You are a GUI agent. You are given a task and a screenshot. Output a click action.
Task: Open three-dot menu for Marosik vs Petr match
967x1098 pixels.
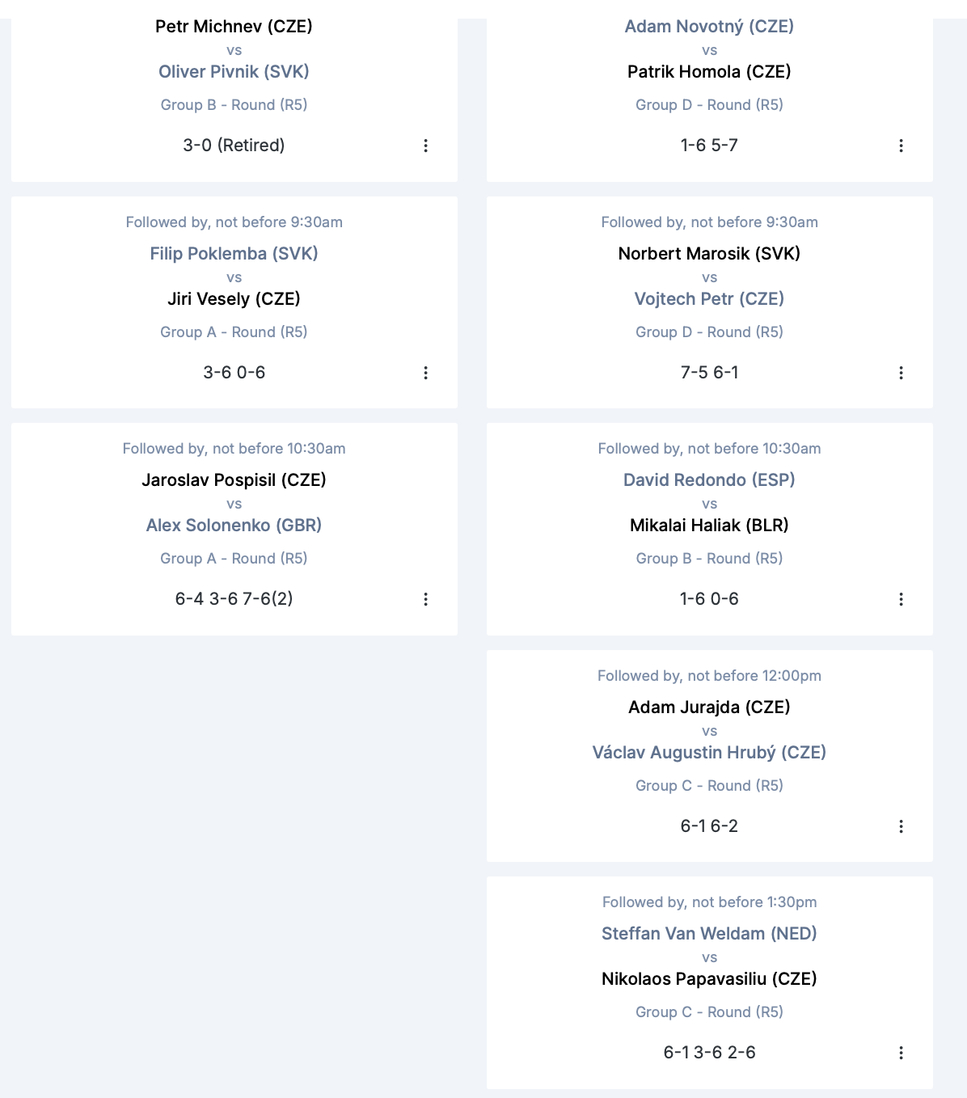[x=901, y=373]
